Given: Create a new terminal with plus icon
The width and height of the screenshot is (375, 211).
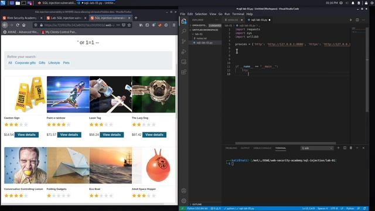Looking at the screenshot, I should [338, 148].
